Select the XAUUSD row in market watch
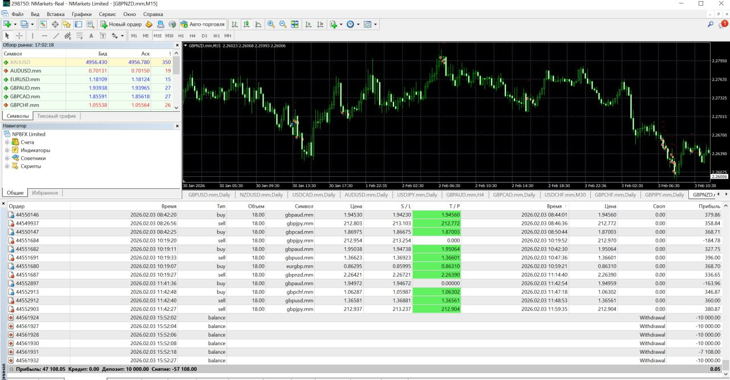Screen dimensions: 730x380 point(21,62)
